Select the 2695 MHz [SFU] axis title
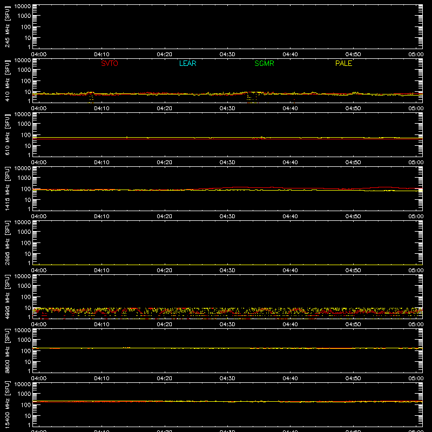The width and height of the screenshot is (432, 432). [x=7, y=242]
